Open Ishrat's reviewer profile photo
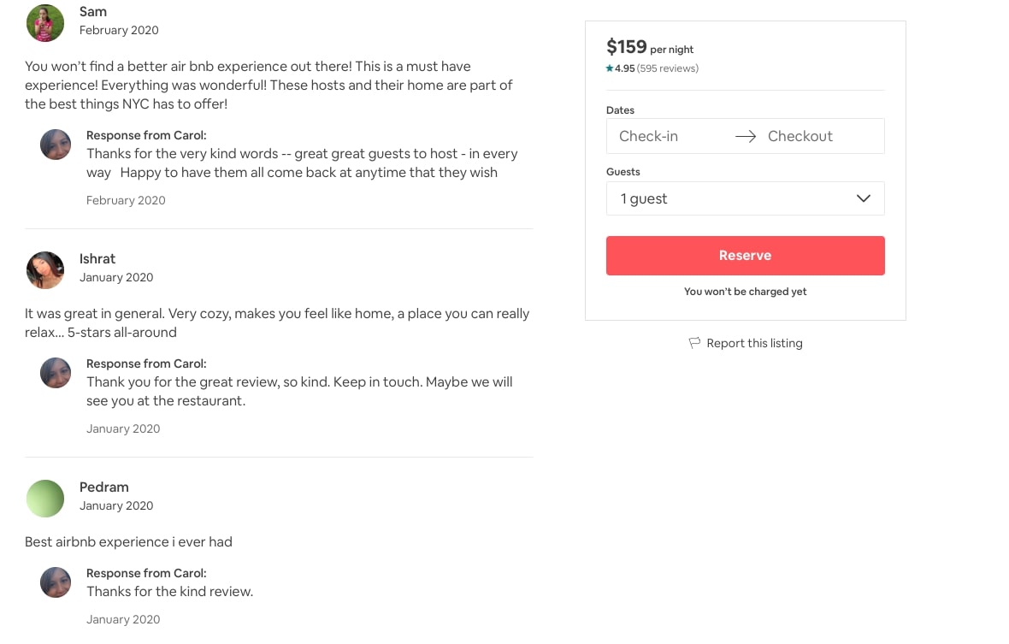The image size is (1009, 644). tap(45, 270)
